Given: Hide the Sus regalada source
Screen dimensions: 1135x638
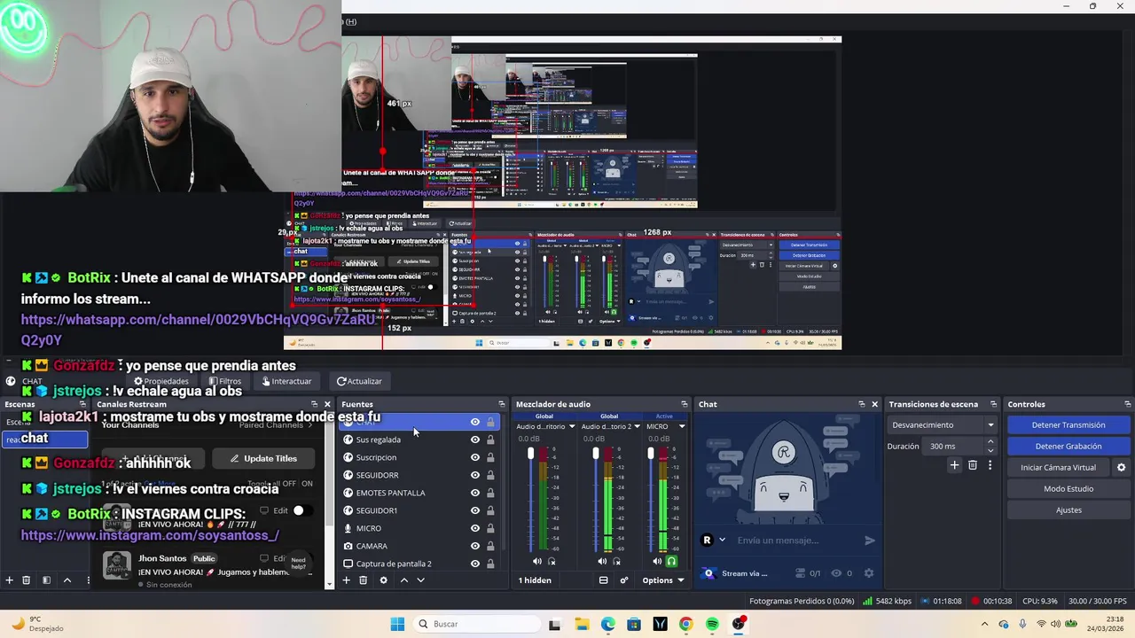Looking at the screenshot, I should pyautogui.click(x=475, y=440).
